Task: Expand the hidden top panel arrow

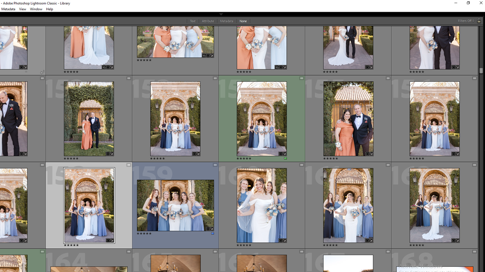Action: click(221, 14)
